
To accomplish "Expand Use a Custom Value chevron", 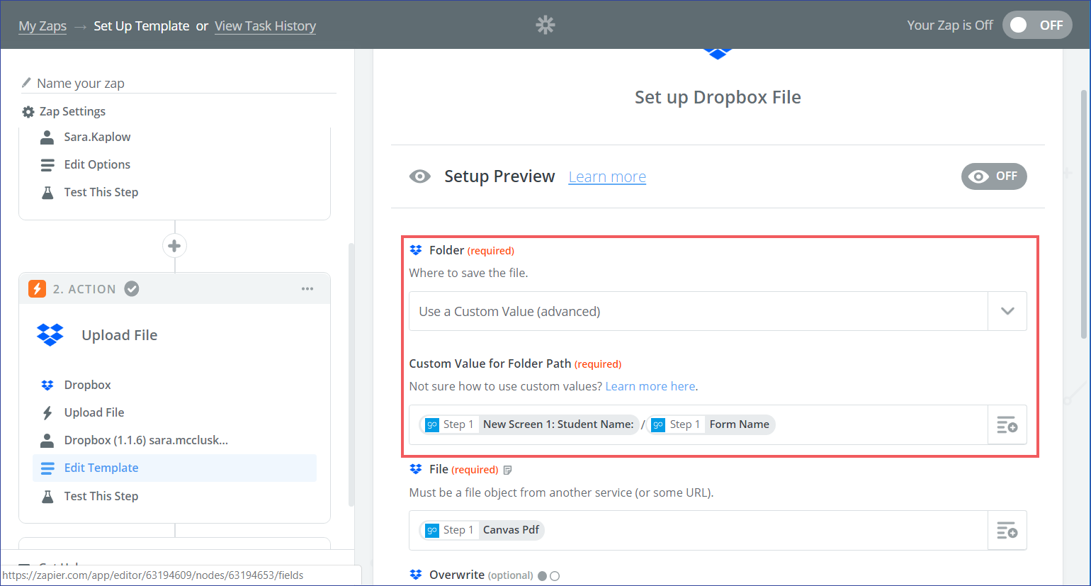I will 1007,311.
